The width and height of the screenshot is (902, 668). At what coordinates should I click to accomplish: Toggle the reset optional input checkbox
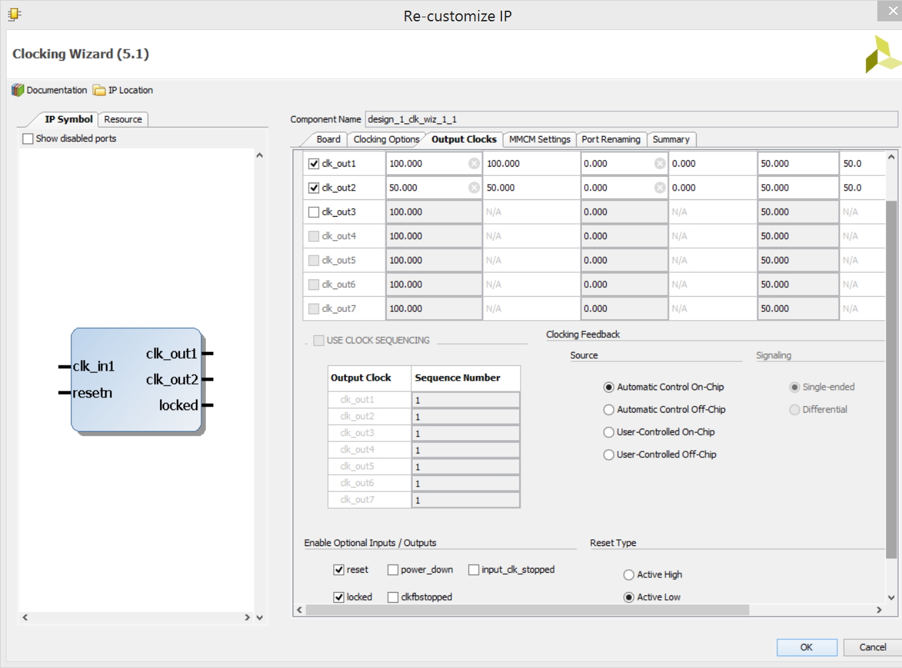339,570
